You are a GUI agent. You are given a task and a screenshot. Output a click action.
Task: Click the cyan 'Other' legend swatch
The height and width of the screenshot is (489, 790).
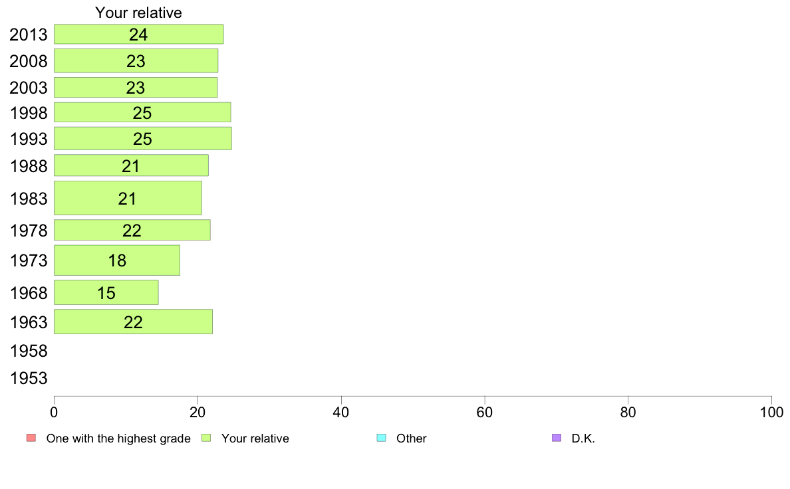click(x=382, y=438)
